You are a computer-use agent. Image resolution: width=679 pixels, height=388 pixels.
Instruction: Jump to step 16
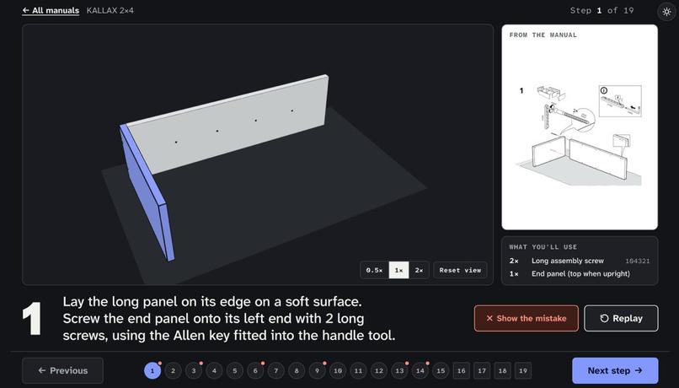(x=461, y=370)
